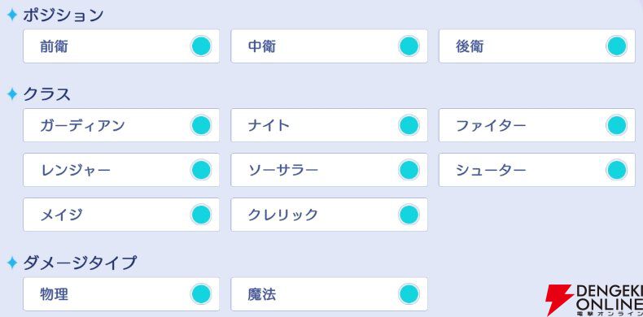This screenshot has width=643, height=317.
Task: Open the Dengeki Online logo
Action: (594, 300)
